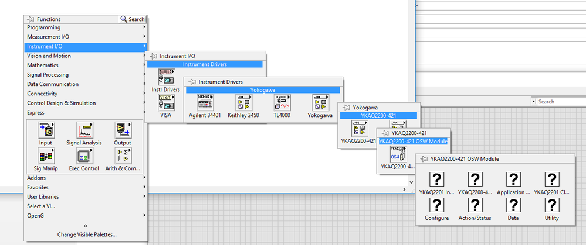This screenshot has height=245, width=586.
Task: Expand the Data Communication category
Action: click(x=86, y=84)
